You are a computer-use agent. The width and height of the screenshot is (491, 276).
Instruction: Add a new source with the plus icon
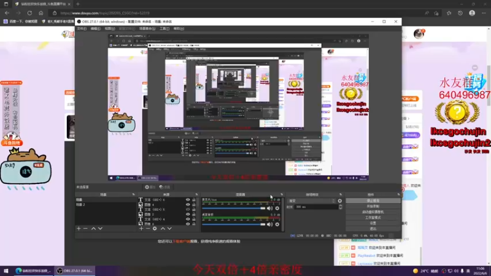(x=141, y=228)
